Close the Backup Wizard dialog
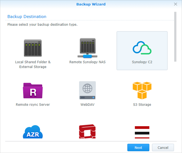This screenshot has height=153, width=182. tap(176, 4)
